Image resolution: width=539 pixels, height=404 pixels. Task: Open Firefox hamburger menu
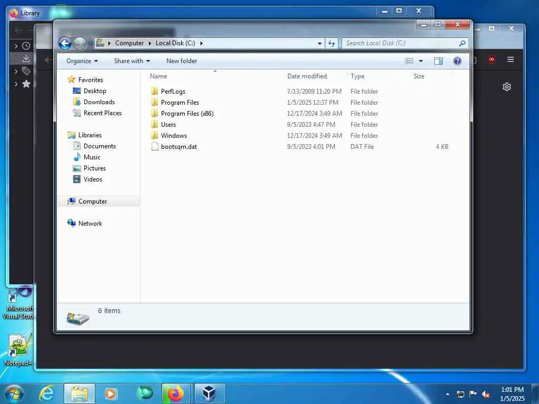[511, 59]
